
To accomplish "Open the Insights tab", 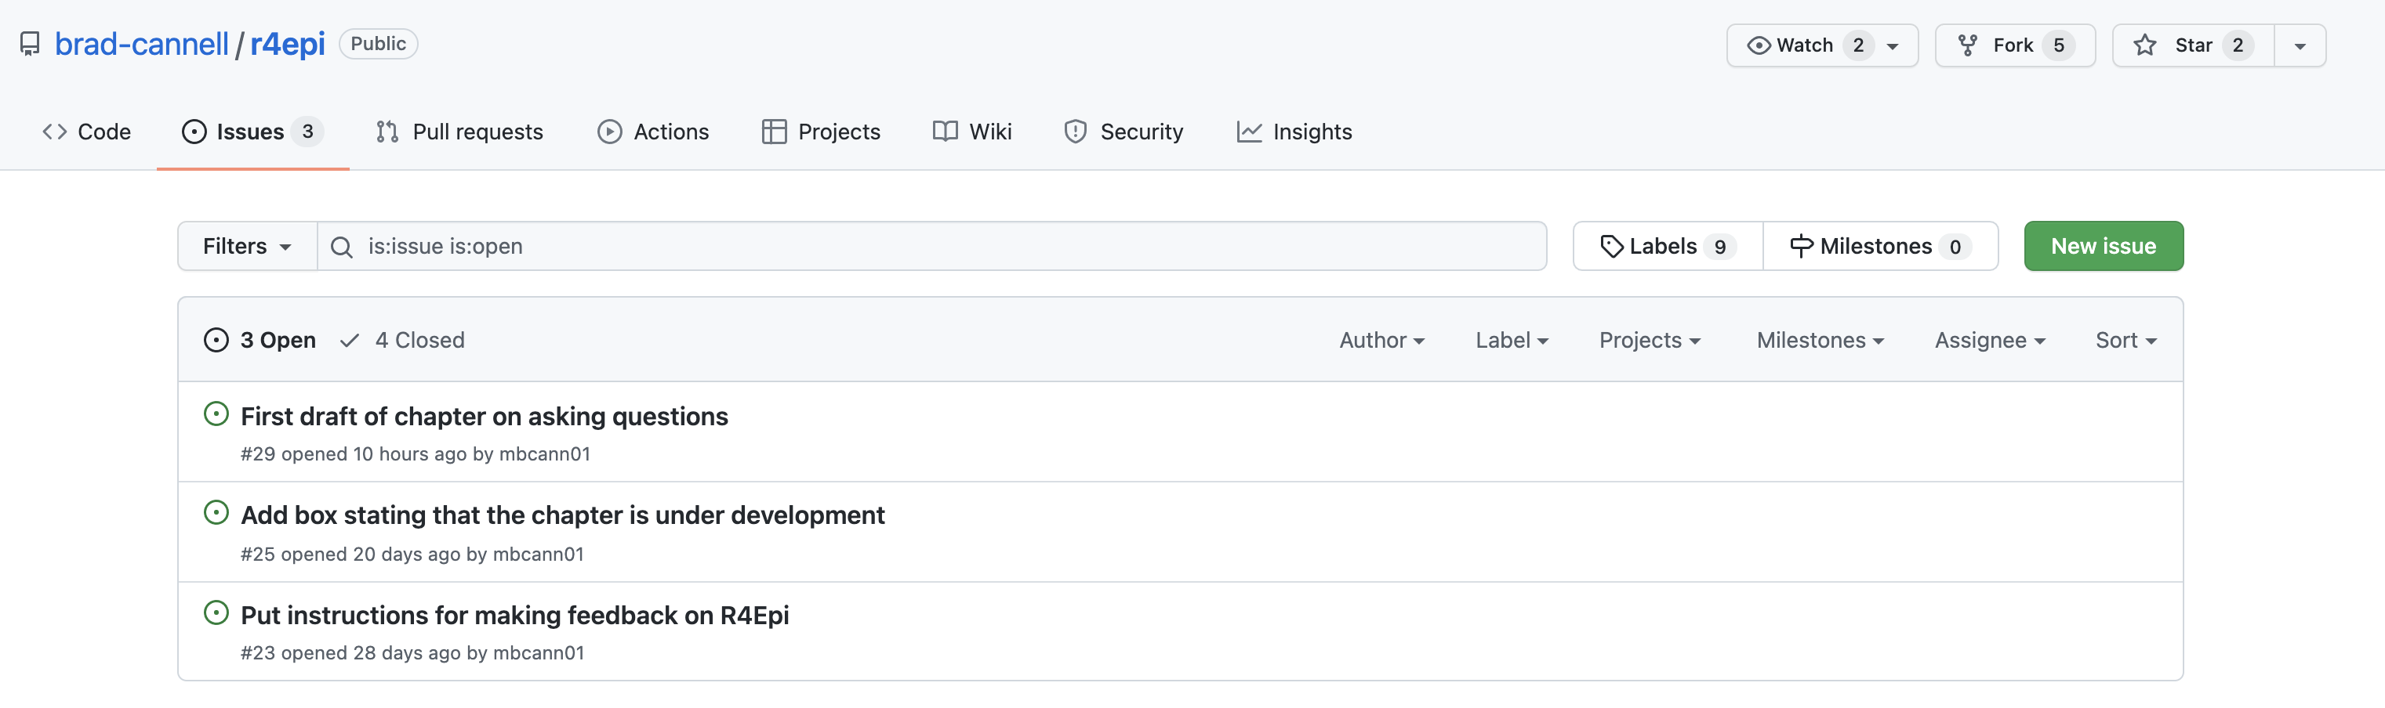I will tap(1294, 132).
